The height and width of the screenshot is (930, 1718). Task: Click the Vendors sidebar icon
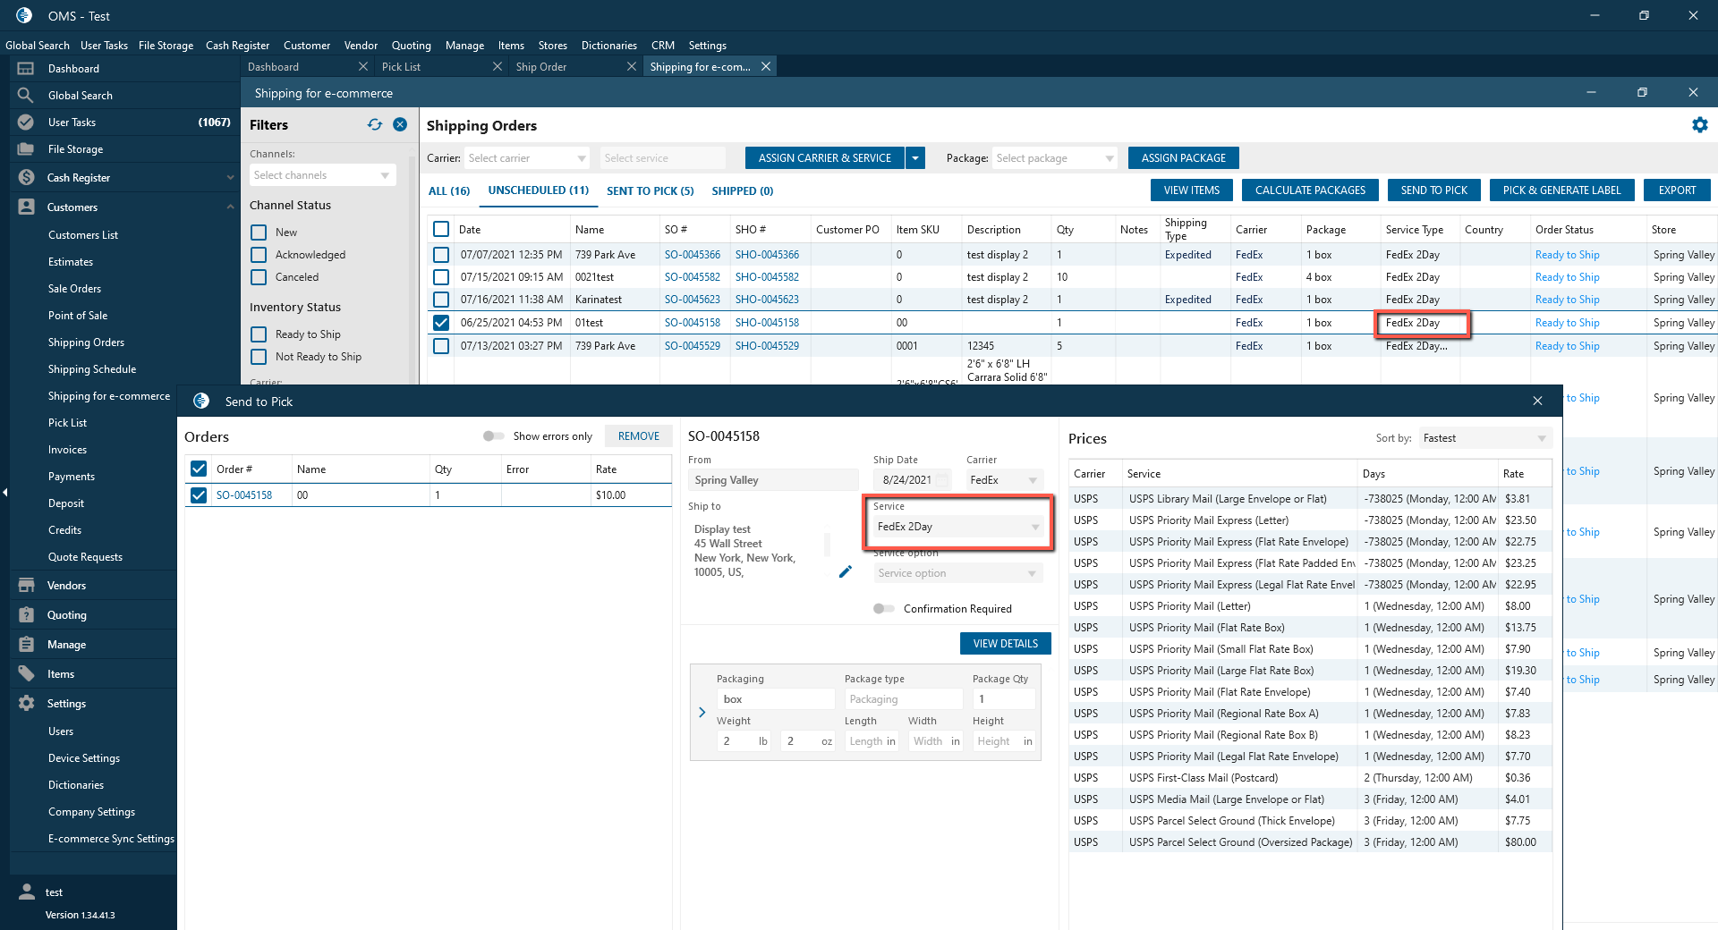26,586
